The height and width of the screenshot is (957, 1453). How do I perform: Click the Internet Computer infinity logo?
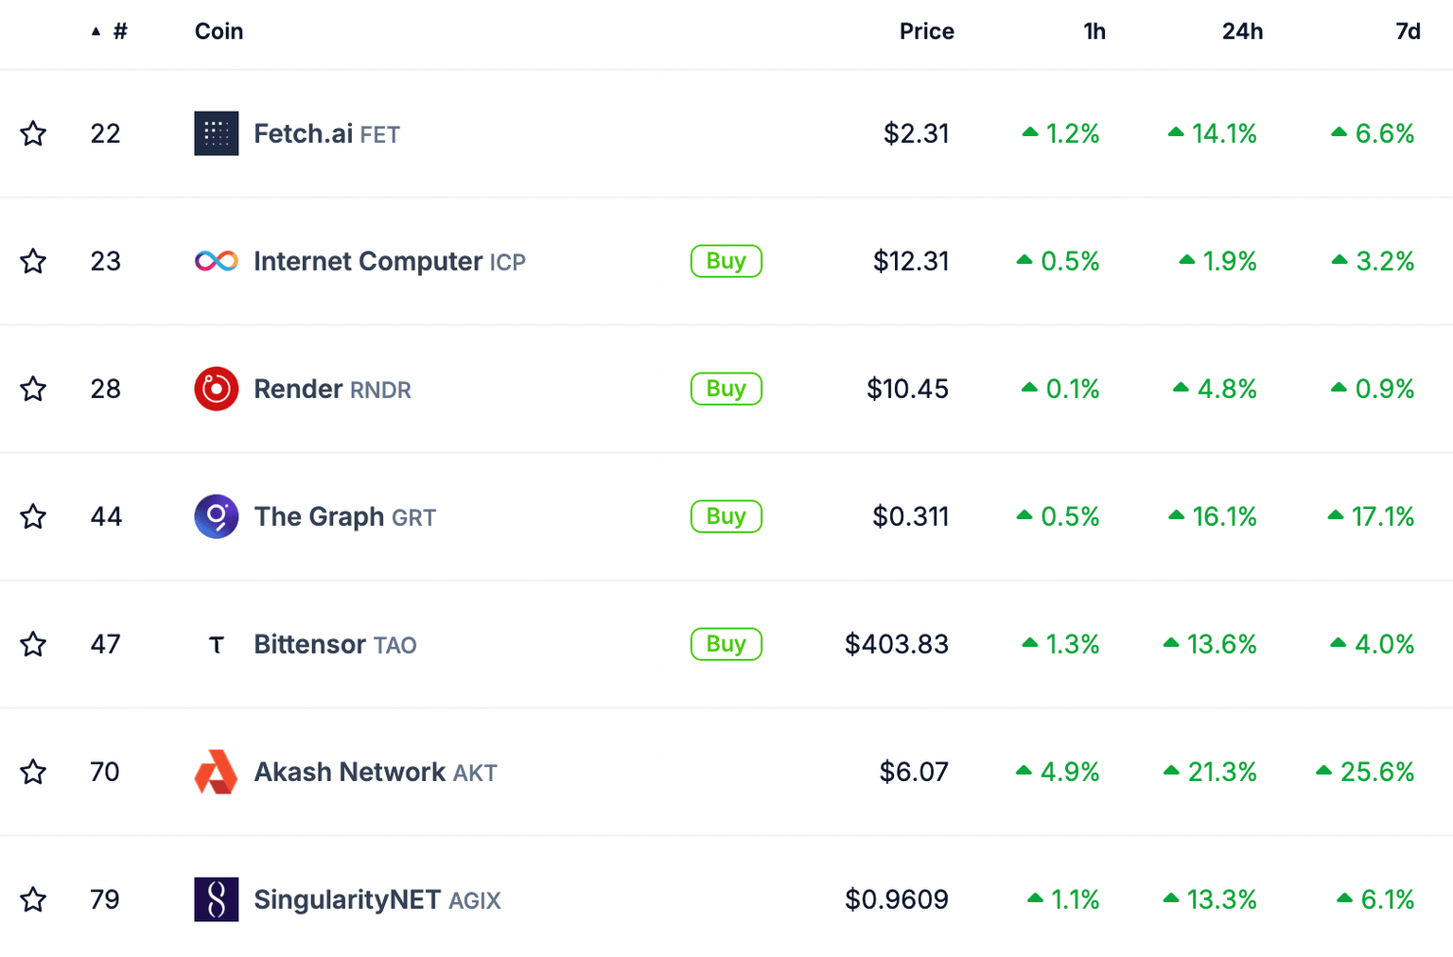216,261
